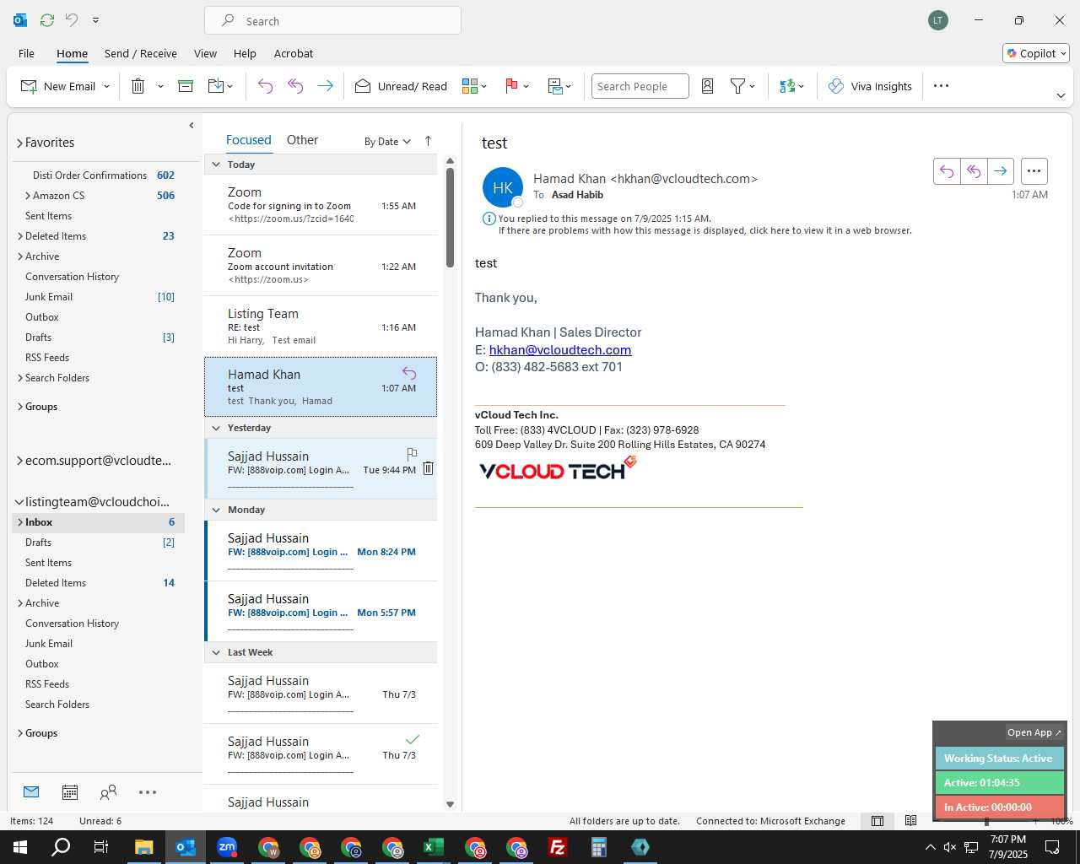The image size is (1080, 864).
Task: Flag the Sajjad Hussain Tue 9:44 PM email
Action: 412,454
